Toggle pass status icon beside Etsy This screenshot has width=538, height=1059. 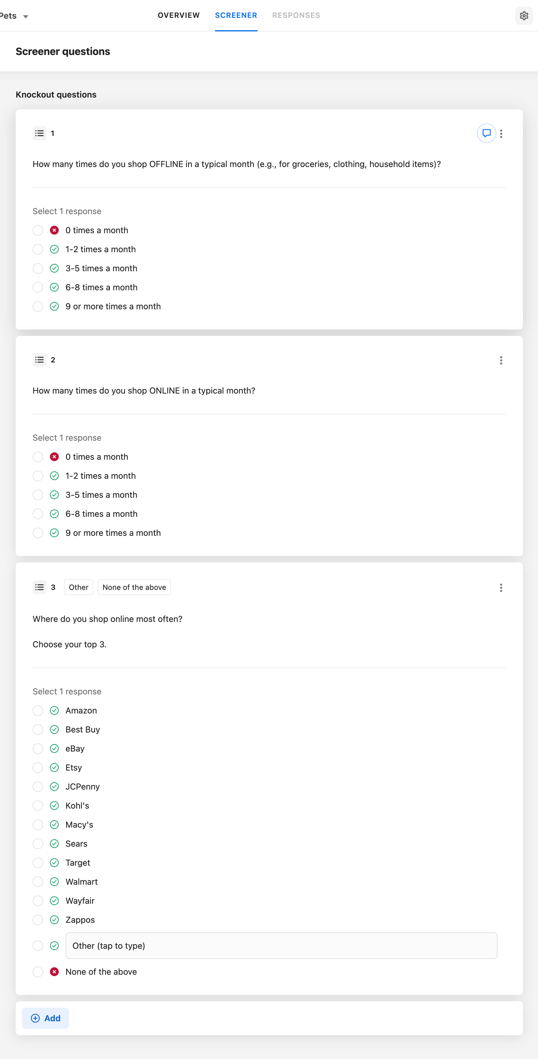click(x=54, y=768)
